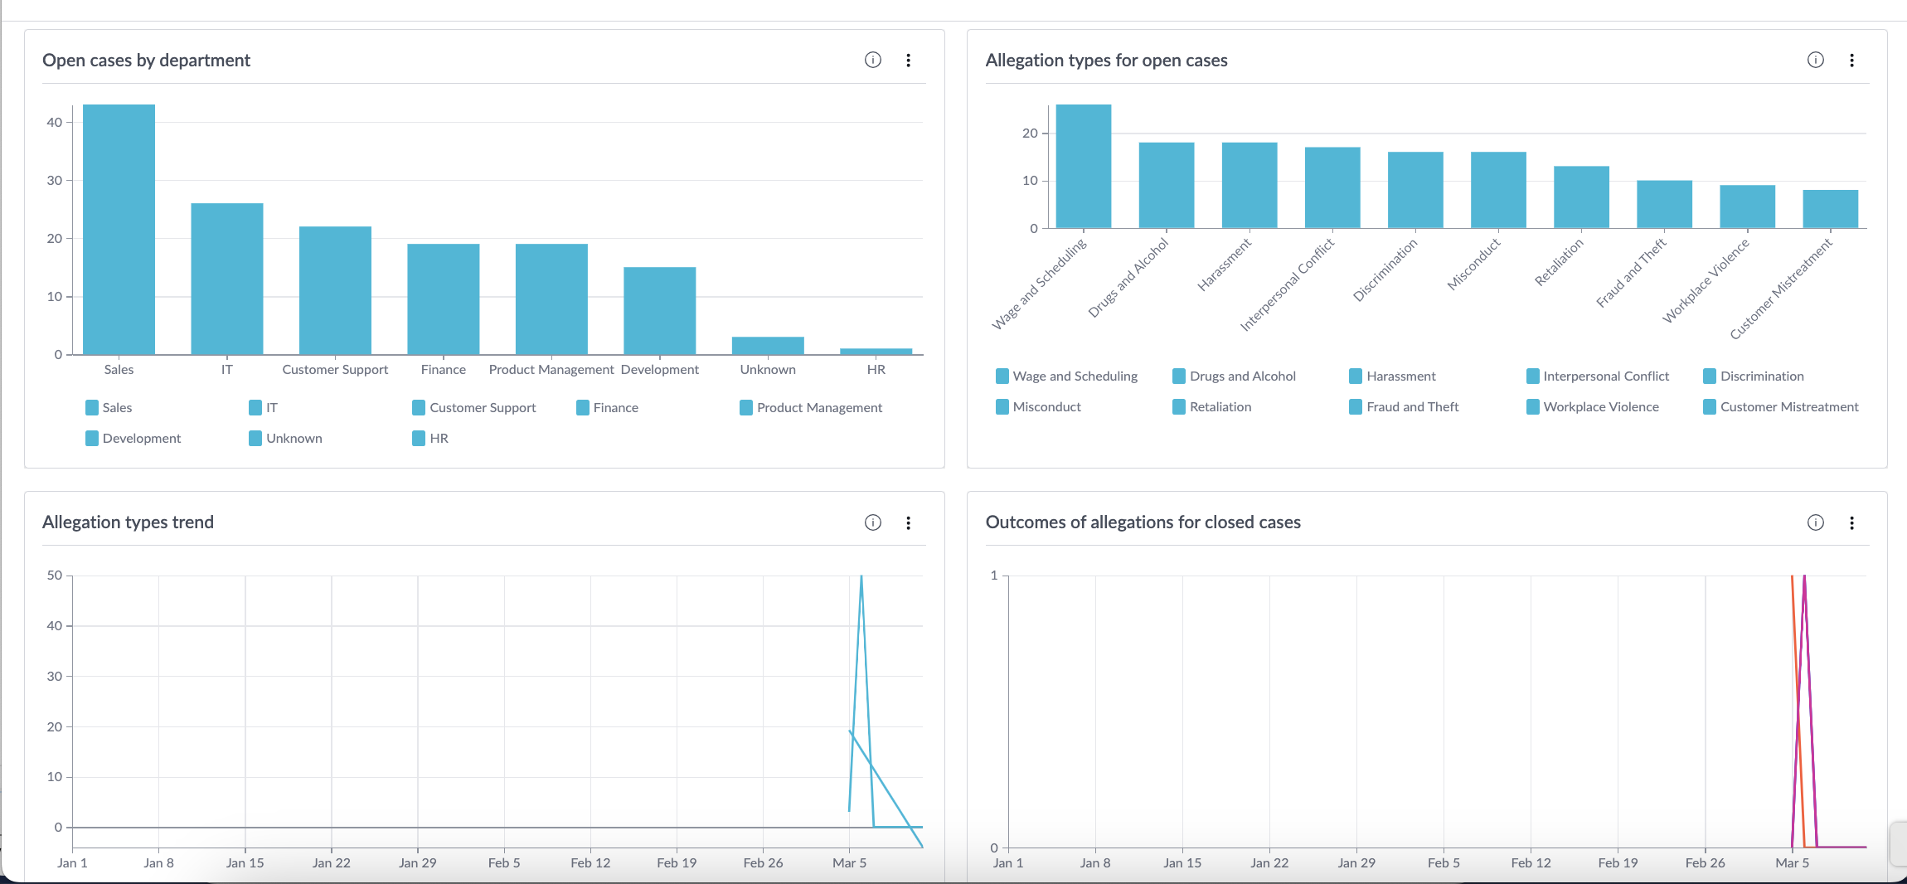The height and width of the screenshot is (884, 1907).
Task: Click the Finance bar in department chart
Action: point(444,299)
